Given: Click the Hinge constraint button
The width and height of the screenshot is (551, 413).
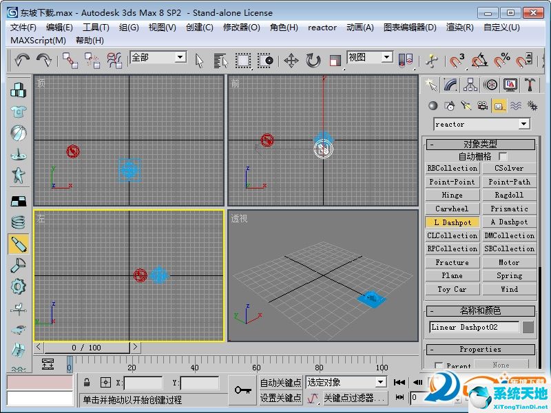Looking at the screenshot, I should coord(453,195).
